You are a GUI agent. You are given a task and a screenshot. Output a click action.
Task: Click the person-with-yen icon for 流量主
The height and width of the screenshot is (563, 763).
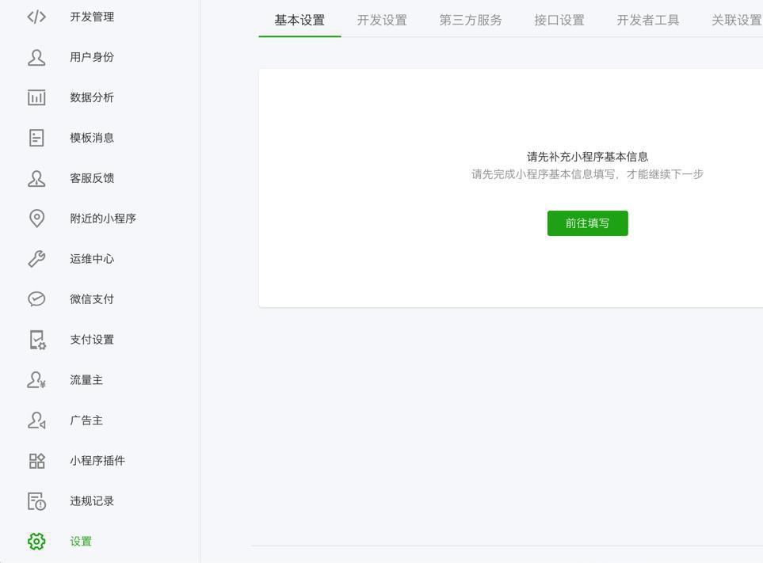(36, 380)
